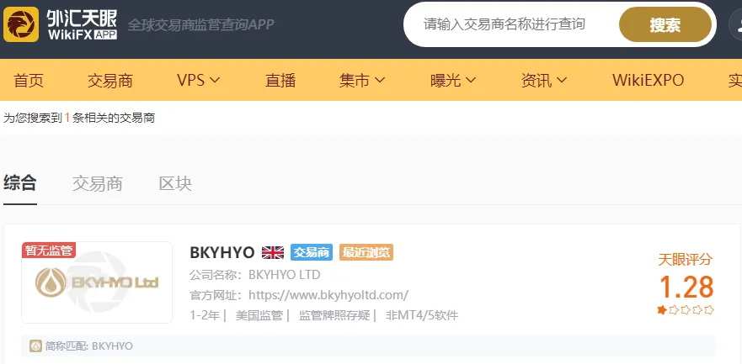Select the 综合 results tab
Viewport: 742px width, 364px height.
pos(20,183)
